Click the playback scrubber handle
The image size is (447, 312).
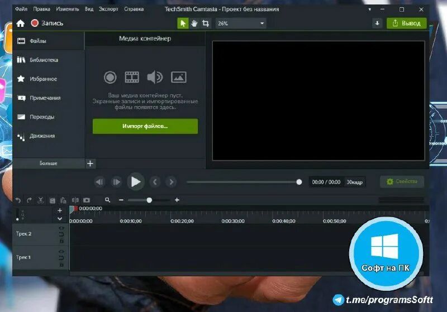point(299,182)
